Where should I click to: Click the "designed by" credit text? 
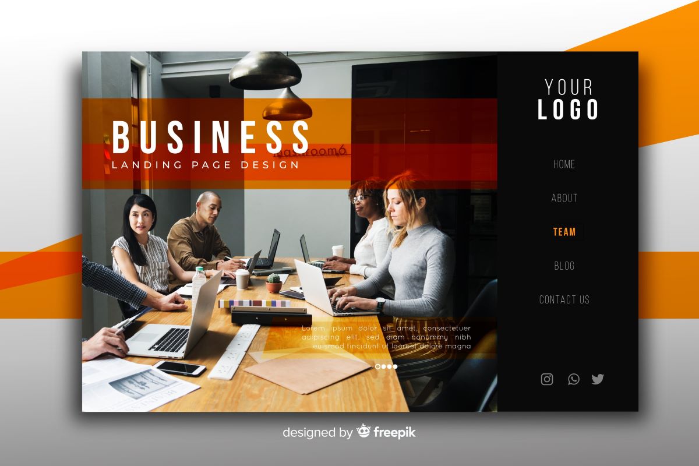pos(317,433)
